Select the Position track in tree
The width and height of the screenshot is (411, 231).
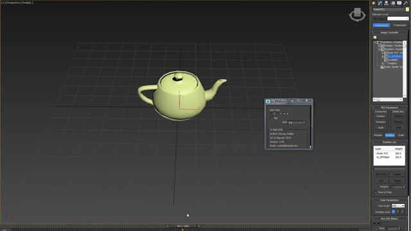(x=393, y=46)
